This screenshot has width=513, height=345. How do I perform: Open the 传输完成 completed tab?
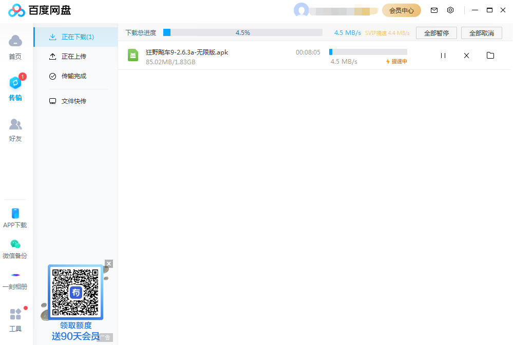tap(73, 76)
